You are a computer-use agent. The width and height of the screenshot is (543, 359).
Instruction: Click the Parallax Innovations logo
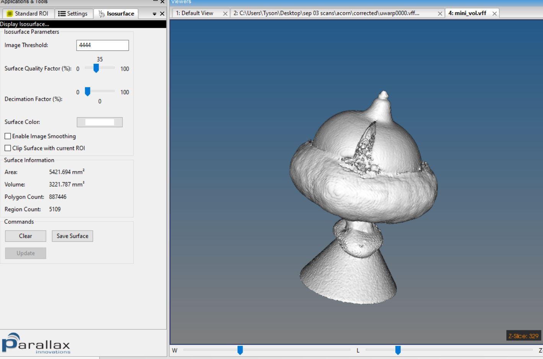click(36, 343)
